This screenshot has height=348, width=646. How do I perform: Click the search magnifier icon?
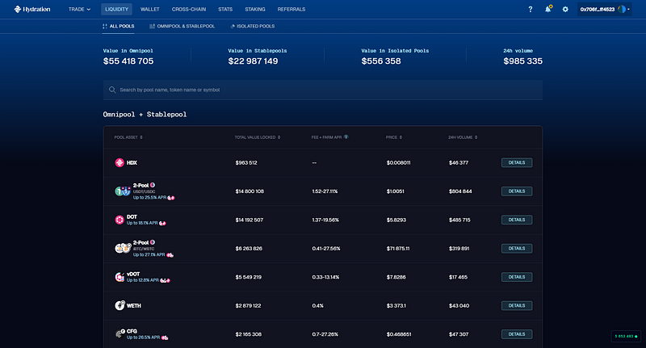coord(112,90)
